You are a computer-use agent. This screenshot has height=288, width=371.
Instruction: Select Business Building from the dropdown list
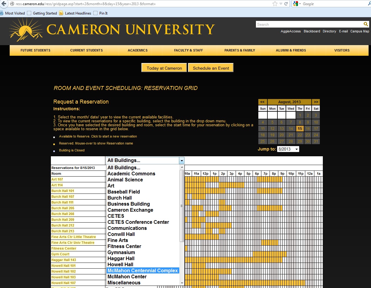click(143, 204)
